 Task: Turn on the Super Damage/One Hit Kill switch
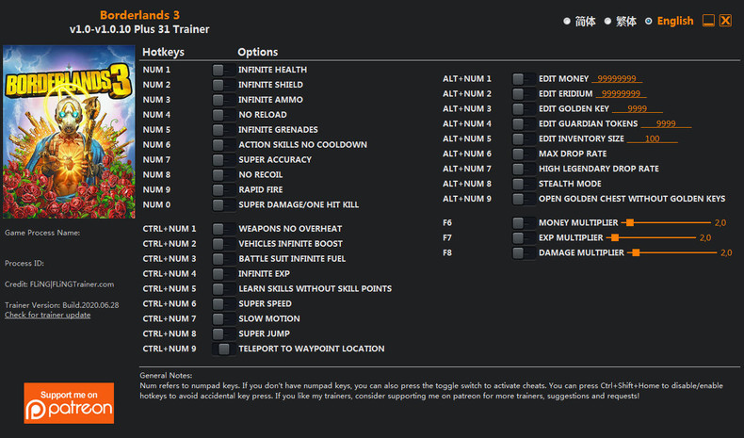point(223,205)
